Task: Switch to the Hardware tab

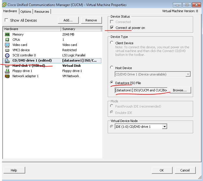Action: click(10, 11)
